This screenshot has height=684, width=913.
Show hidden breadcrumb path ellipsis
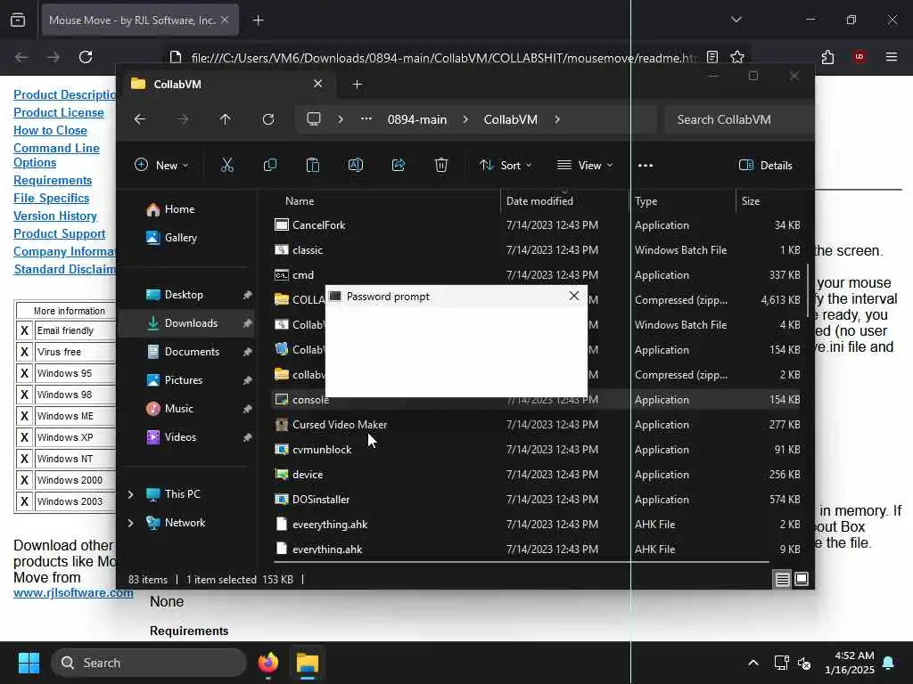(x=366, y=119)
